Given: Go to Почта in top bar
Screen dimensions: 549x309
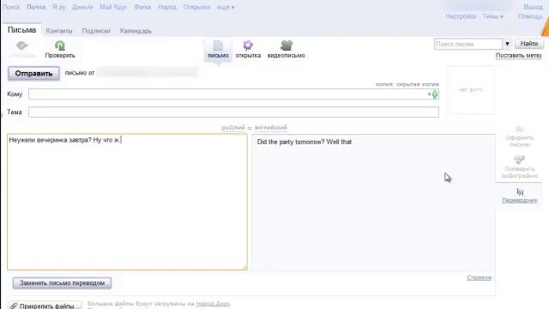Looking at the screenshot, I should pyautogui.click(x=36, y=7).
